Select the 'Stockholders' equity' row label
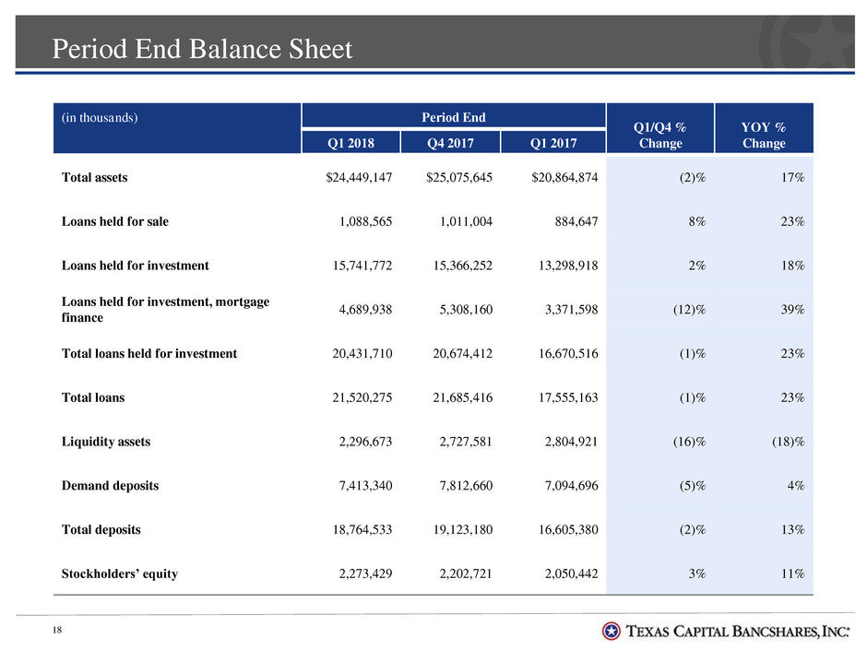Viewport: 867px width, 650px height. click(x=120, y=573)
